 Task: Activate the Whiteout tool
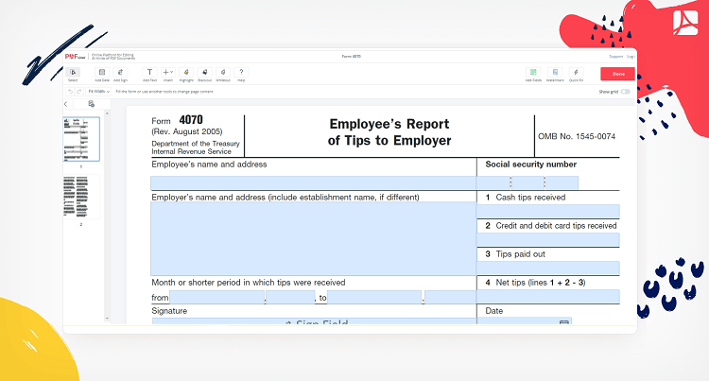coord(223,74)
